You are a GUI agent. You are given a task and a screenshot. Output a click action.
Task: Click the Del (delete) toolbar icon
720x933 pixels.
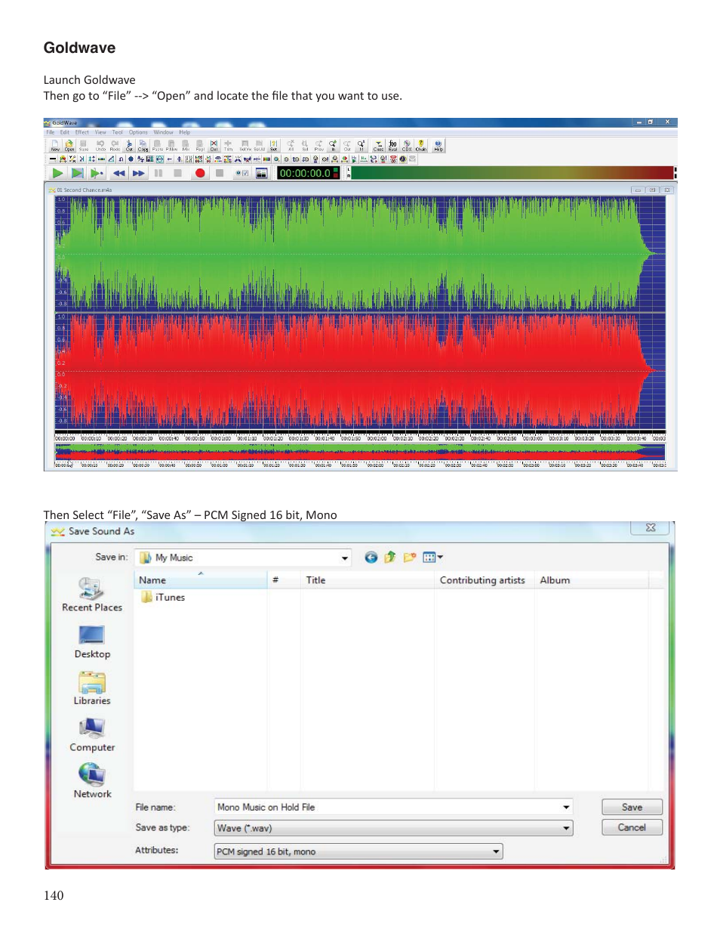pos(214,145)
